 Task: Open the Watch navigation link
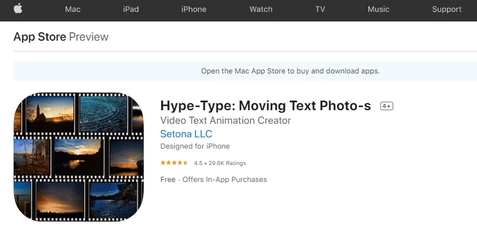click(x=261, y=9)
